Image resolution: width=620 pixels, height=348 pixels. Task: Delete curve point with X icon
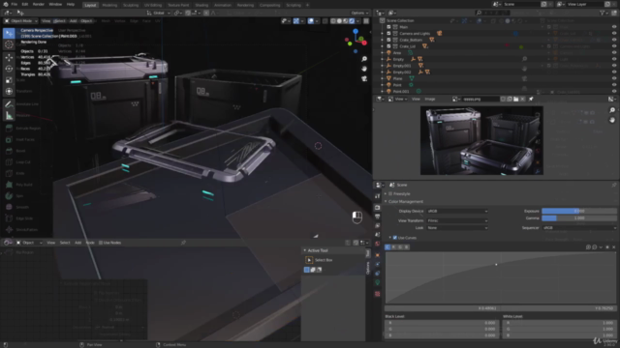tap(613, 247)
